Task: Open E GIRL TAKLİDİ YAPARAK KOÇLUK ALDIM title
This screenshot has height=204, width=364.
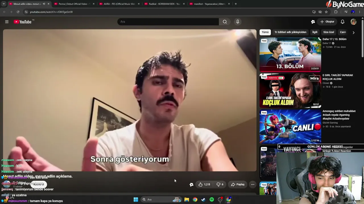Action: (338, 77)
